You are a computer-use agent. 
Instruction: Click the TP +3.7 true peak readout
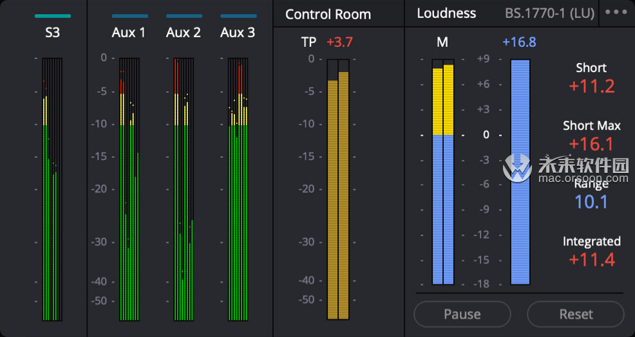pyautogui.click(x=327, y=42)
